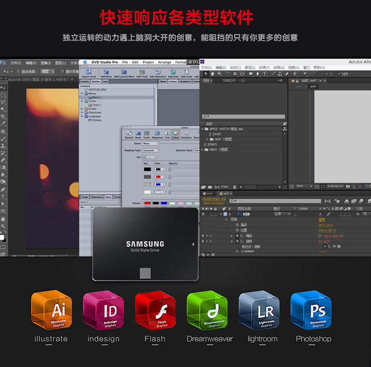Select the Hand tool in Photoshop toolbox
Viewport: 371px width, 367px height.
pyautogui.click(x=3, y=219)
